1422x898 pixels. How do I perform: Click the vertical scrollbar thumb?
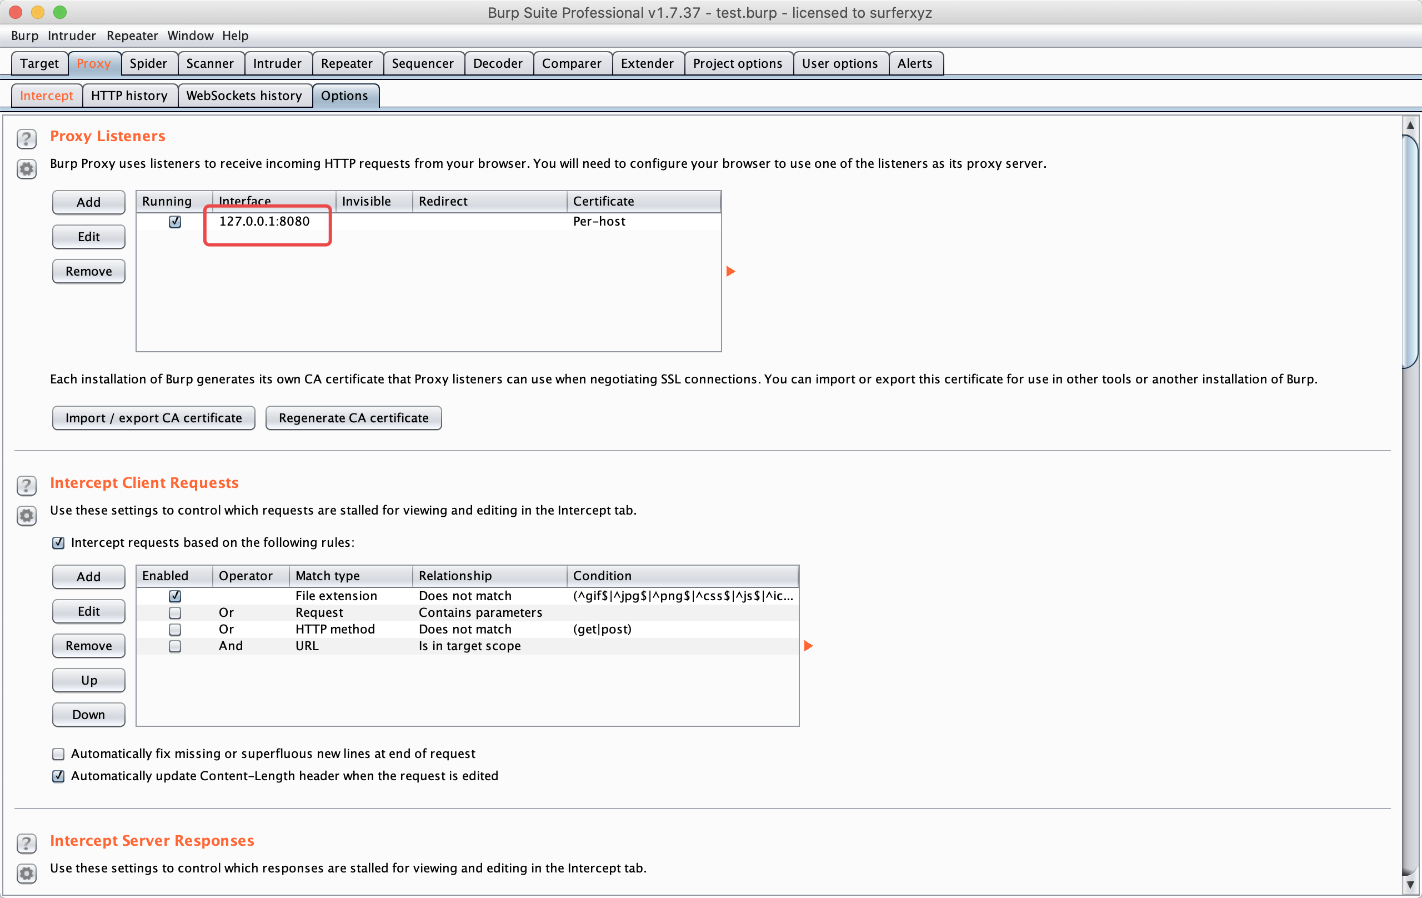coord(1410,251)
